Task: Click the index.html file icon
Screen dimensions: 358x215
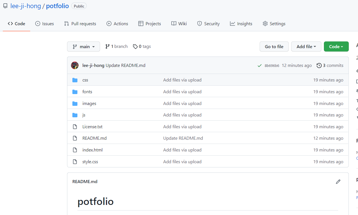Action: [x=75, y=150]
